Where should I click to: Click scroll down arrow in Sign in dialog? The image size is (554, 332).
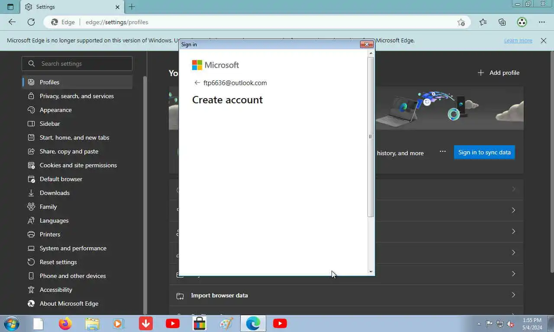370,271
